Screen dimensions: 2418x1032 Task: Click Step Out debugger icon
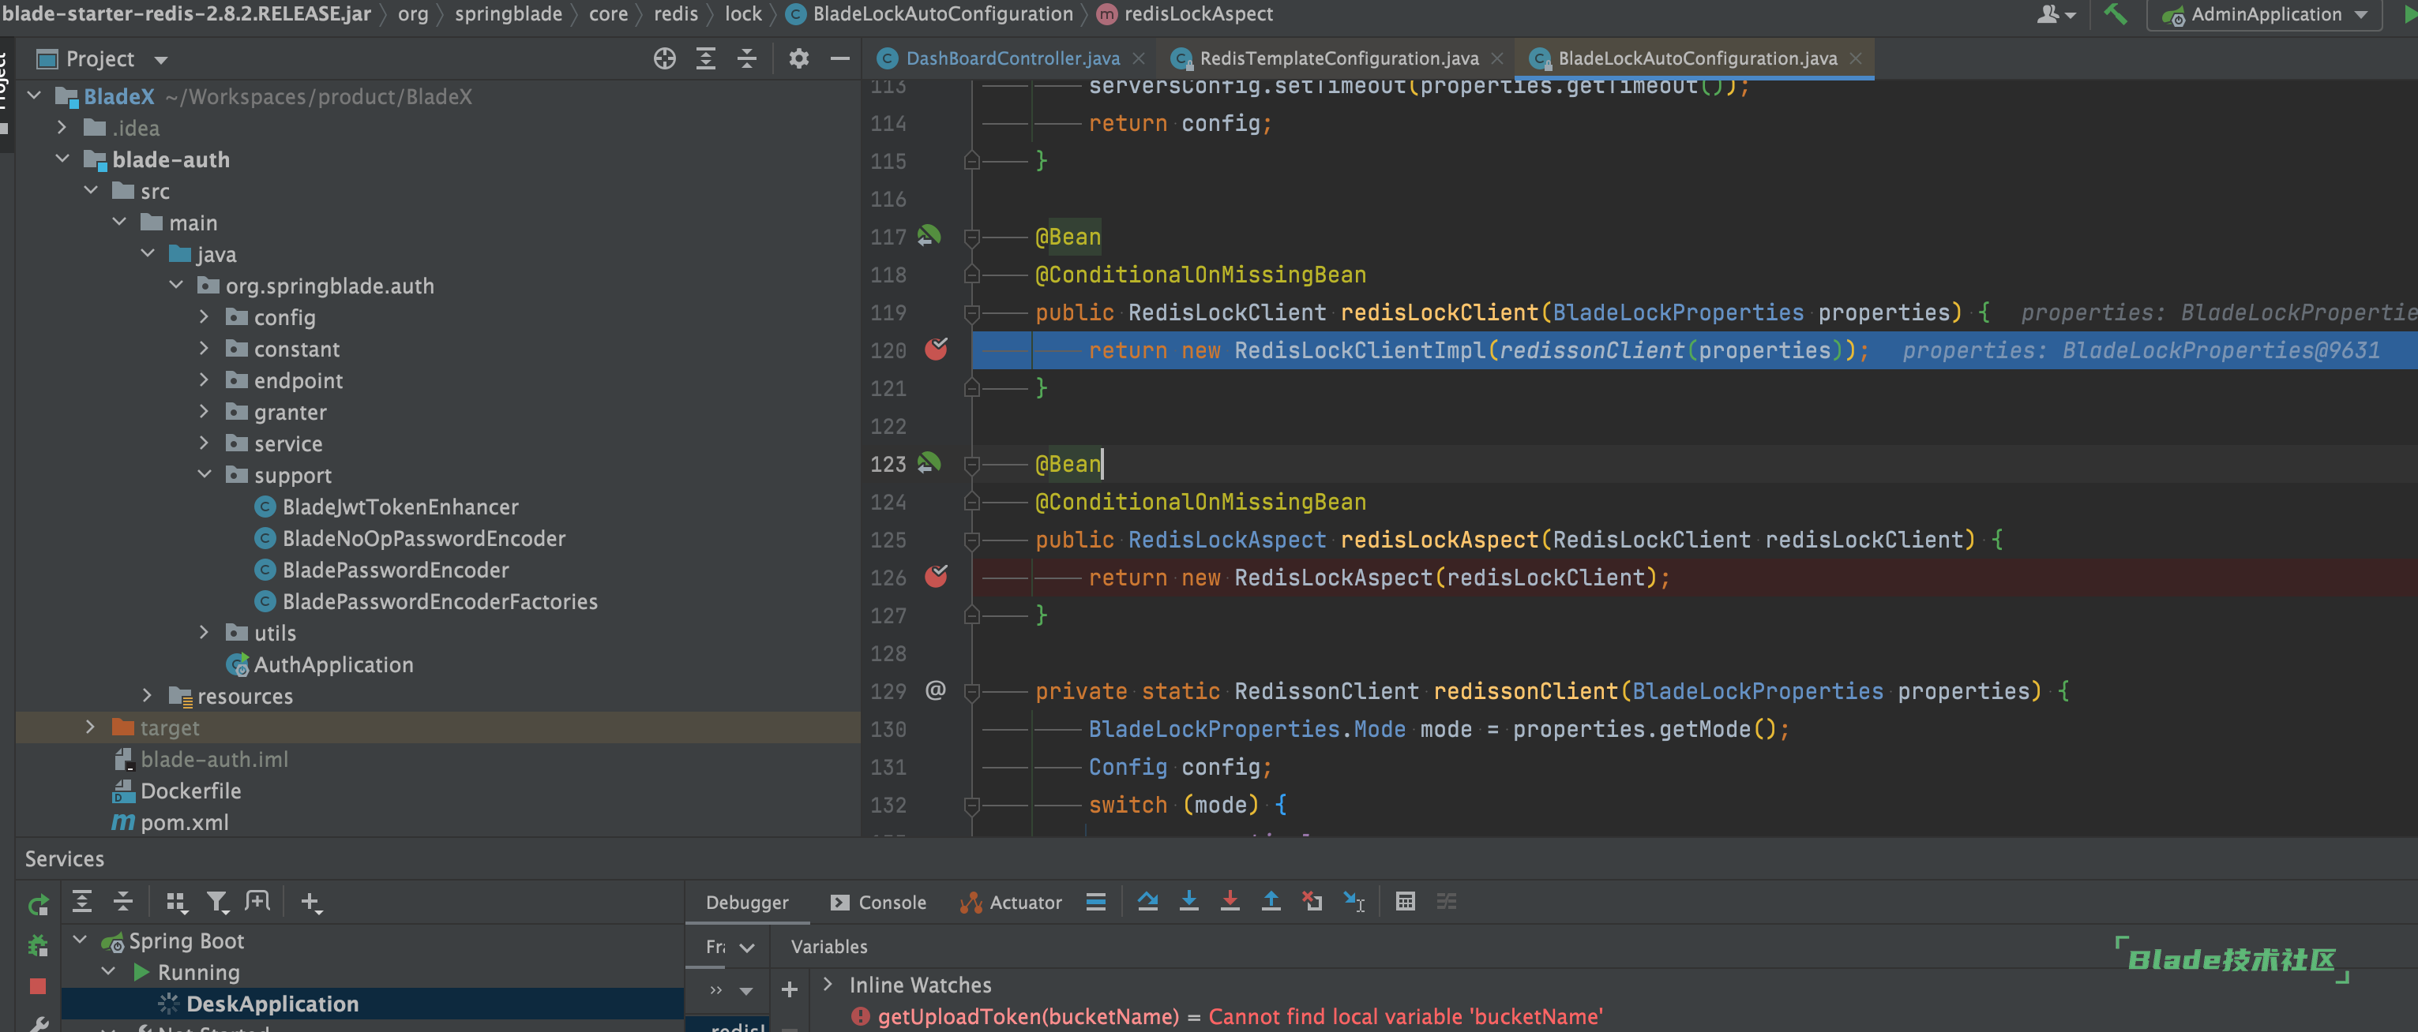pyautogui.click(x=1271, y=902)
